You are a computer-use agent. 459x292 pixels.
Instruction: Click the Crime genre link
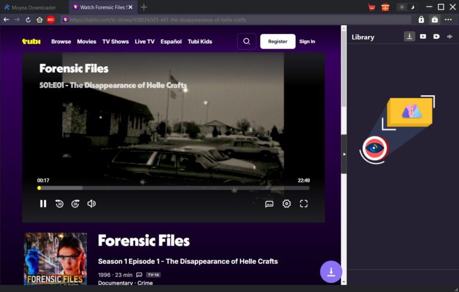click(145, 283)
